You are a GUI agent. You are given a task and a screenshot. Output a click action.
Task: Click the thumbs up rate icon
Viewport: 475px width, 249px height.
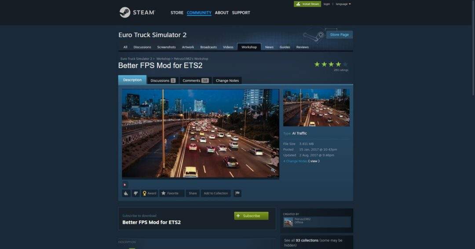tap(126, 193)
